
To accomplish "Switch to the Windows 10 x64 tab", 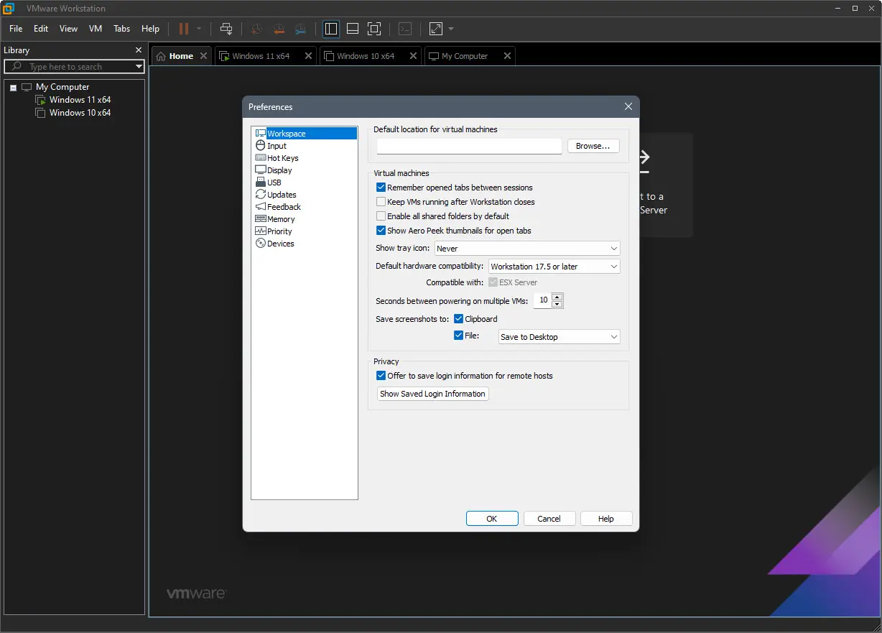I will coord(363,55).
